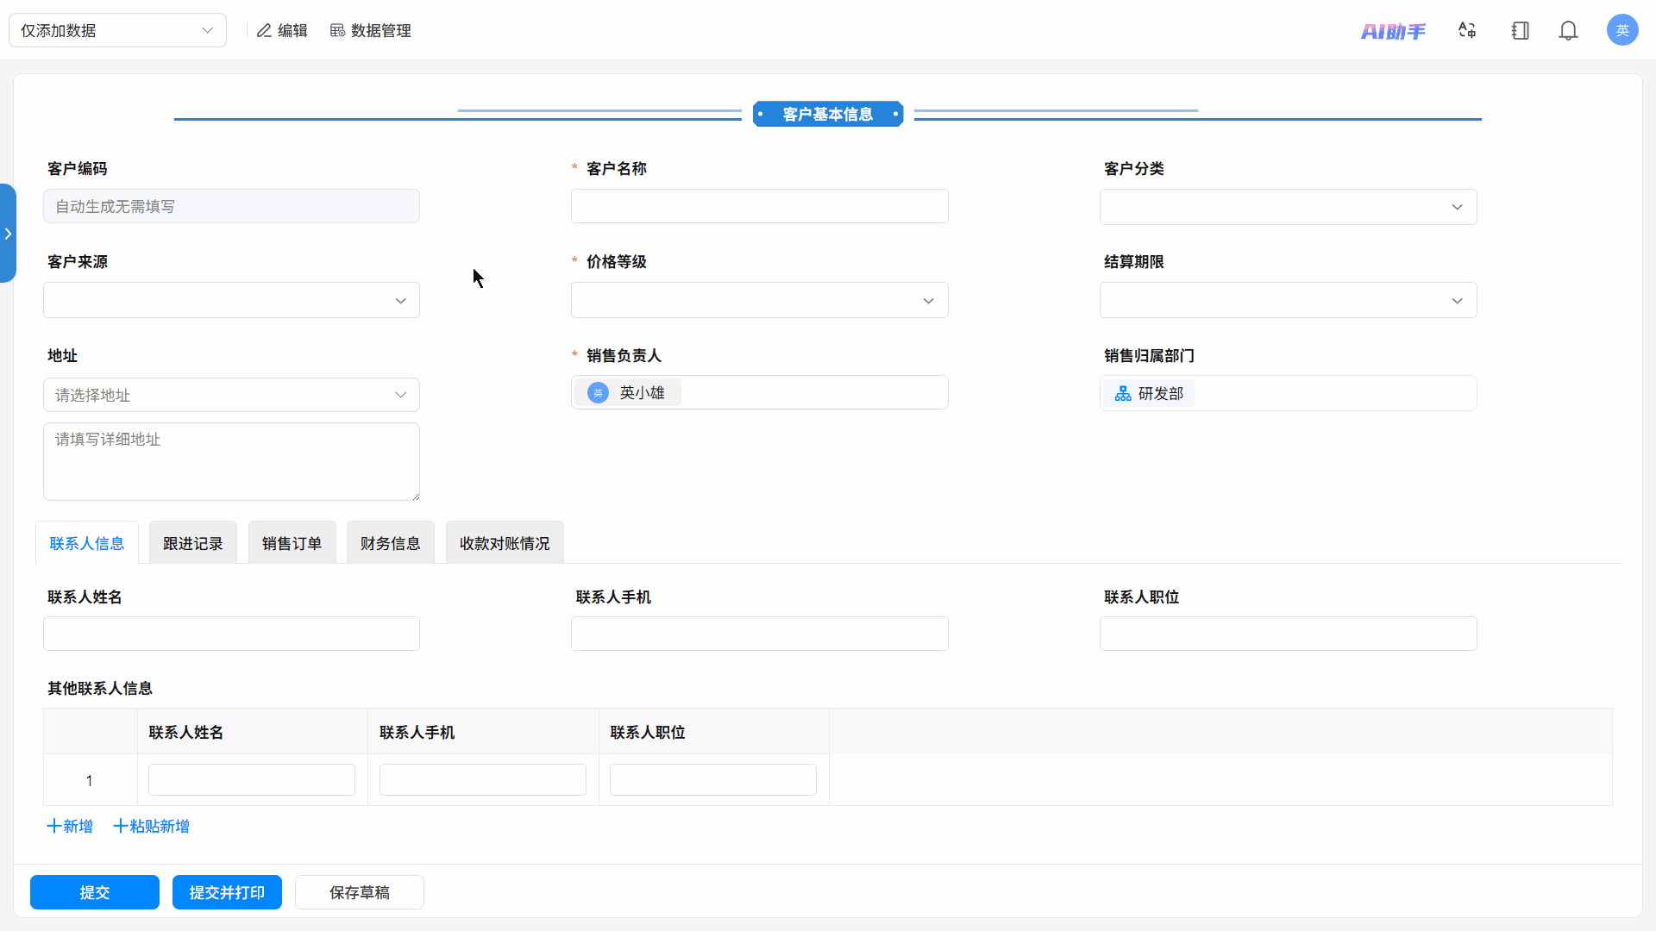Screen dimensions: 1656x931
Task: Focus the main 联系人手机 input
Action: (x=759, y=634)
